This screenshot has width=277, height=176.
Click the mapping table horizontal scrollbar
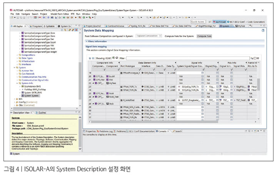tap(155, 122)
